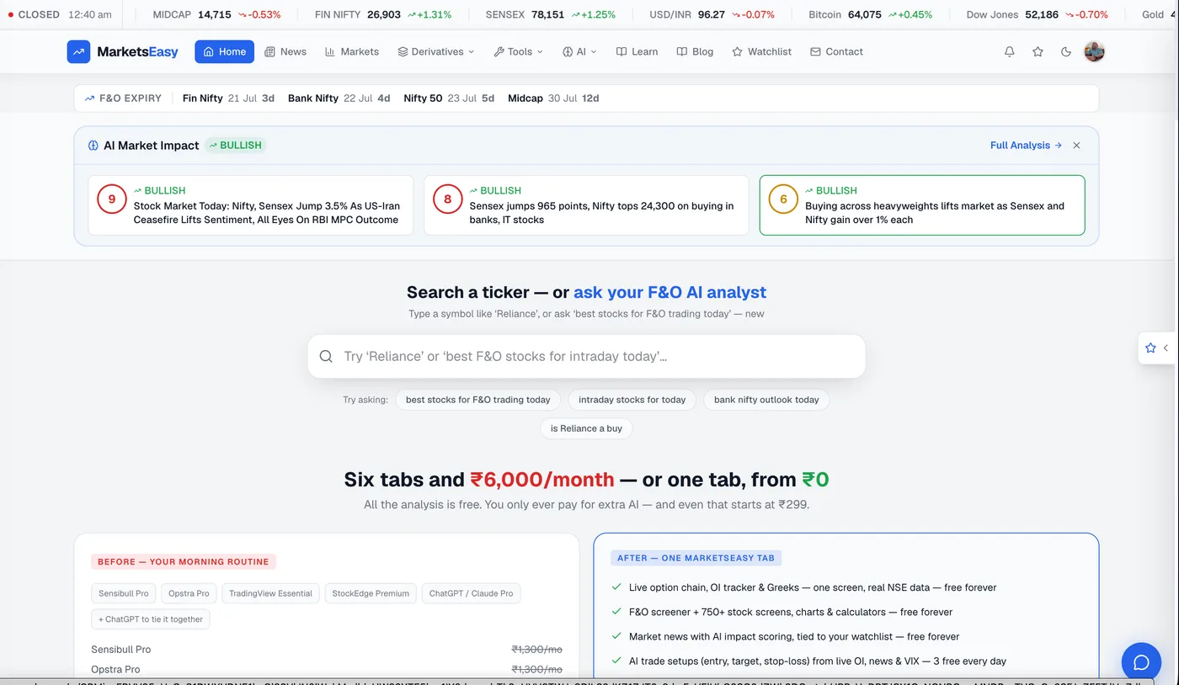Open the Learn page
Viewport: 1179px width, 685px height.
point(638,51)
